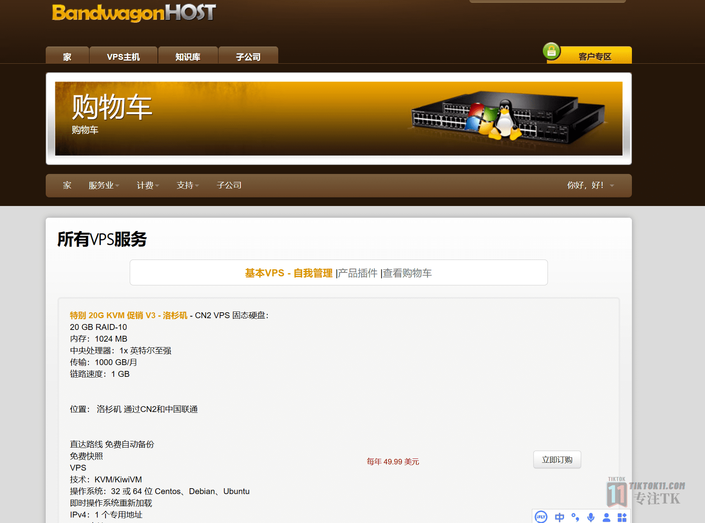Click the user account icon in the IME bar
This screenshot has height=523, width=705.
point(607,517)
